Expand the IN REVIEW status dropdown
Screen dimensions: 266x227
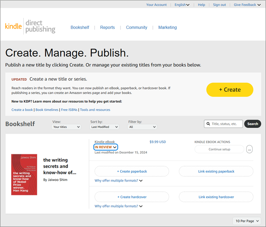(106, 147)
